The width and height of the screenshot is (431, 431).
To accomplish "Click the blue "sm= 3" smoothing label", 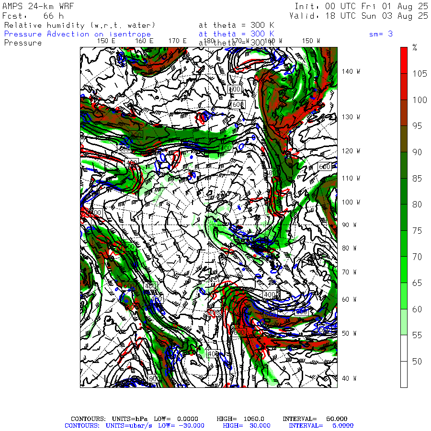I will 381,34.
